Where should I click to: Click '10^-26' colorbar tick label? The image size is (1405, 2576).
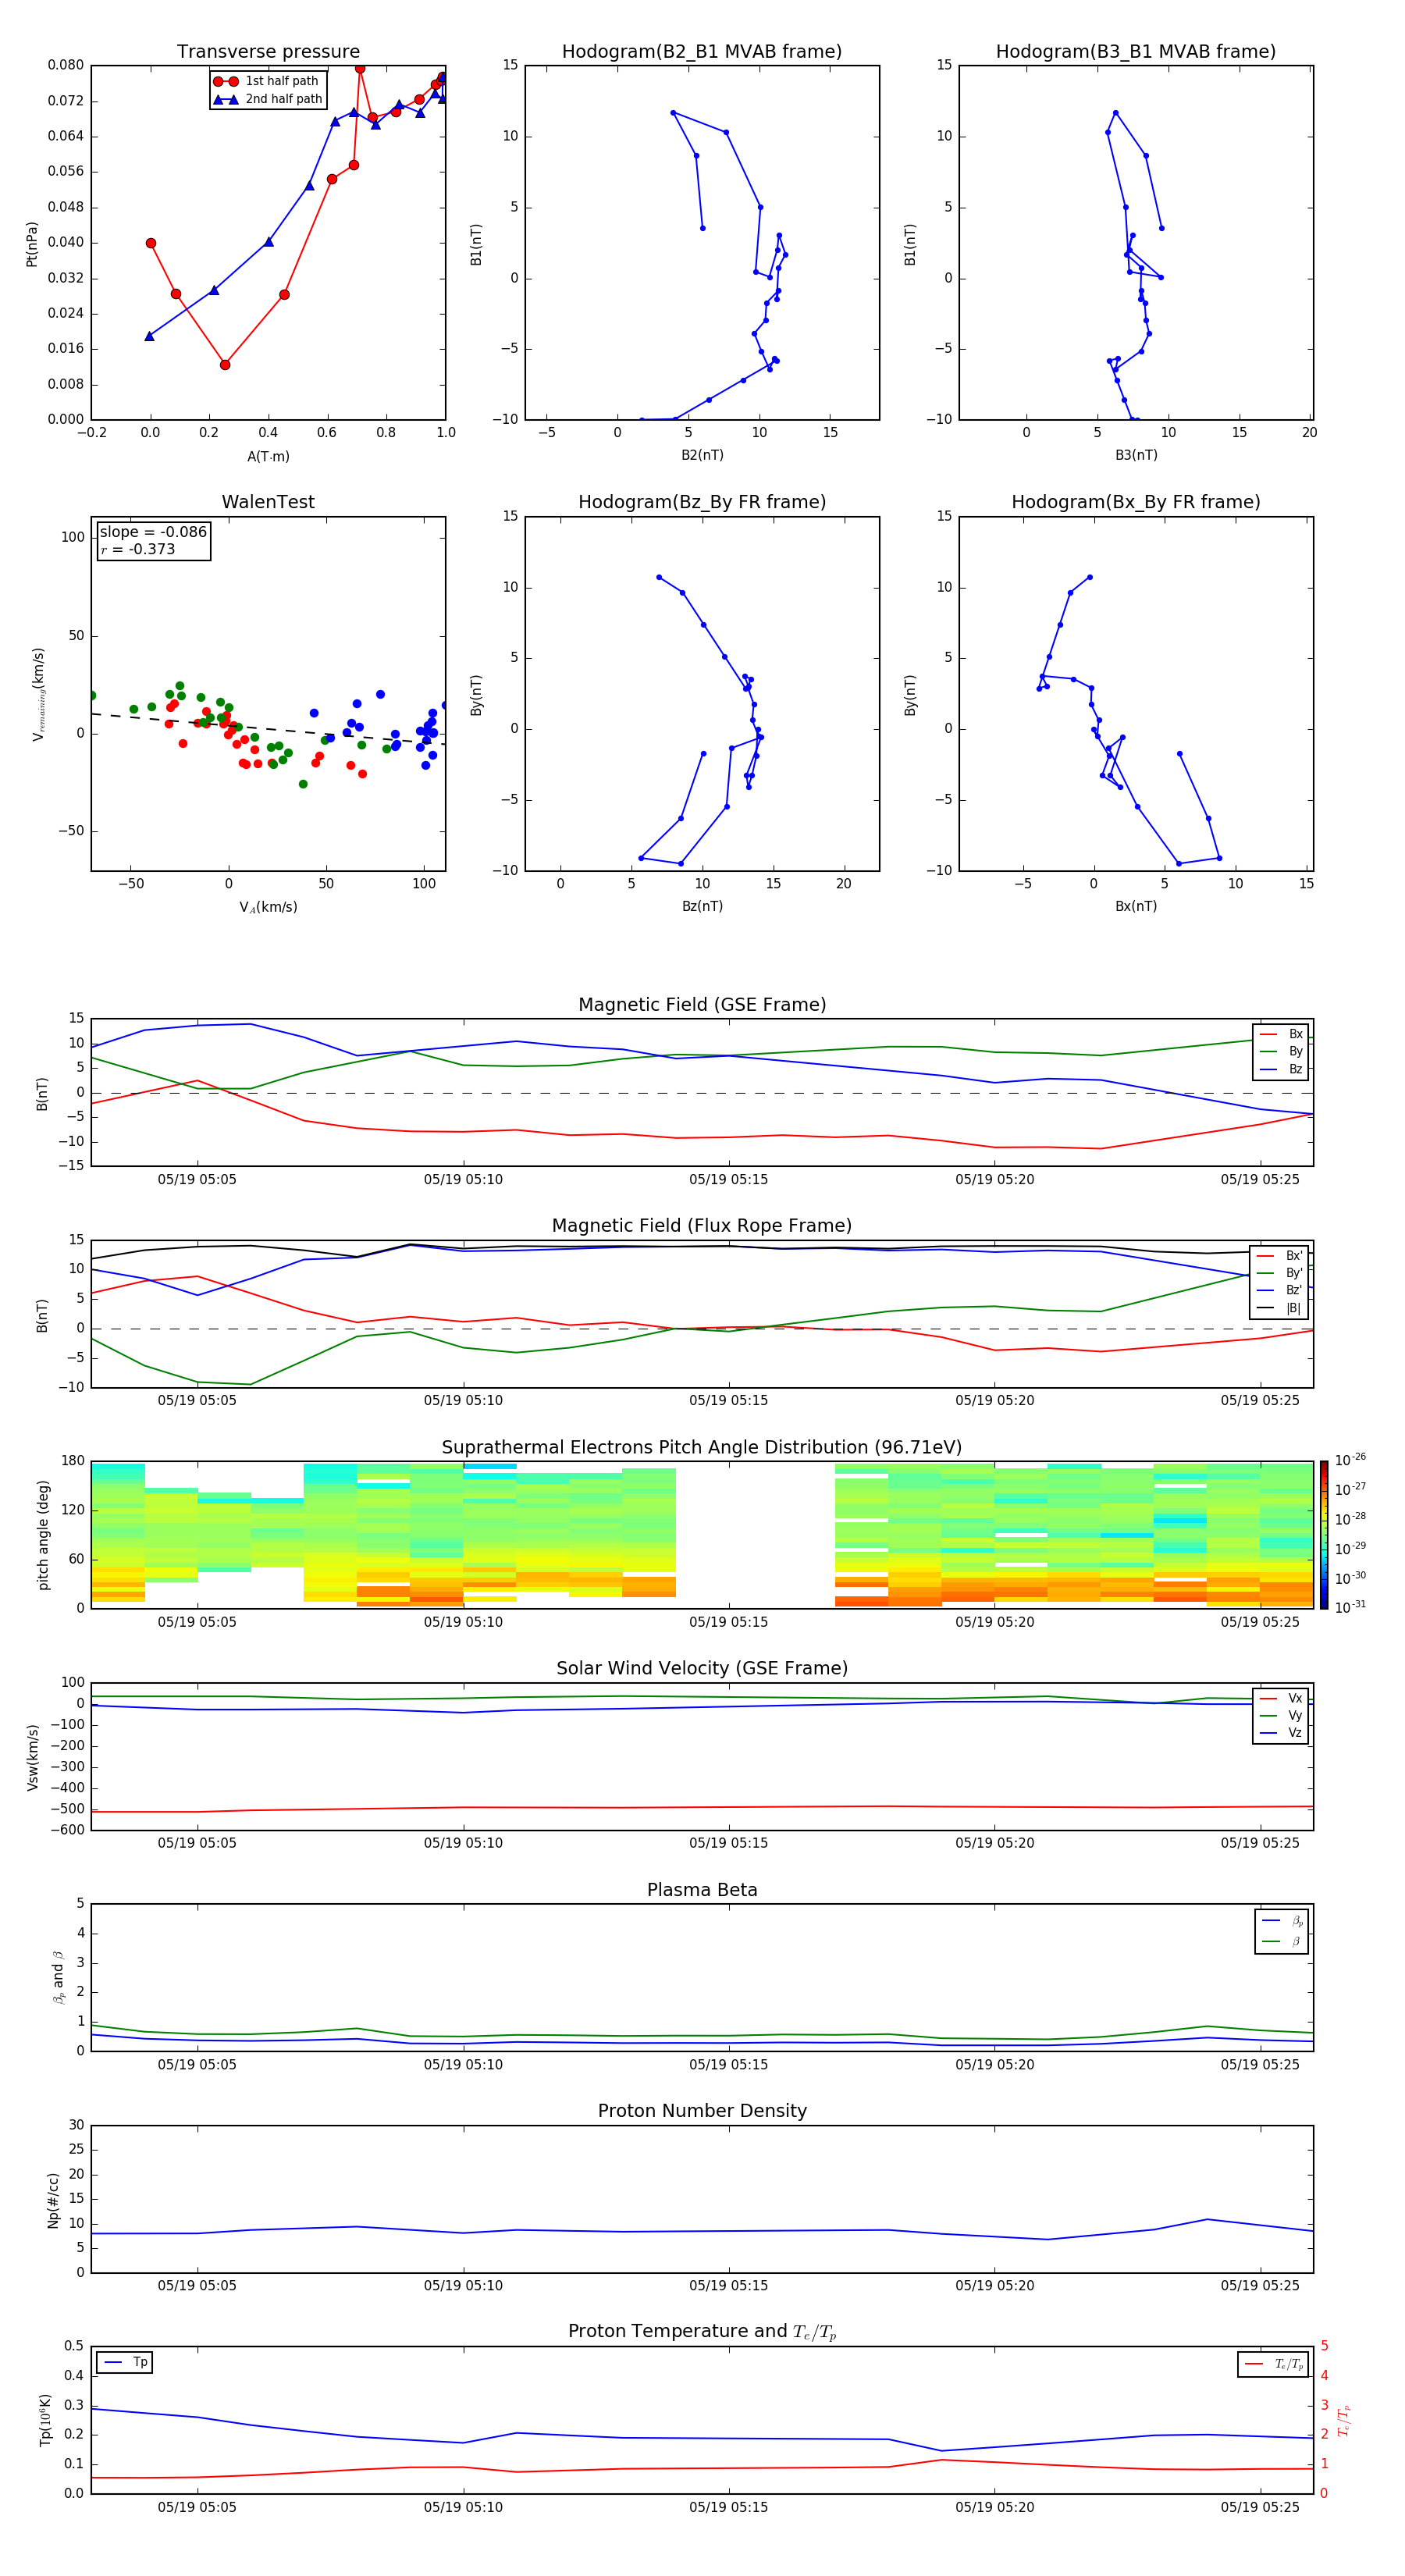(x=1350, y=1460)
